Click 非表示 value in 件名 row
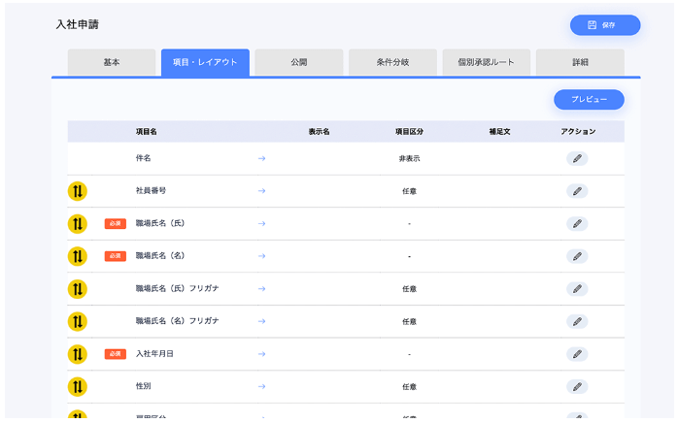The height and width of the screenshot is (423, 678). (409, 158)
